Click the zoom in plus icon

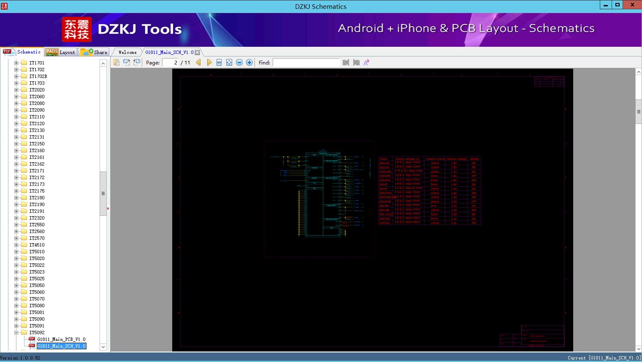(x=249, y=62)
